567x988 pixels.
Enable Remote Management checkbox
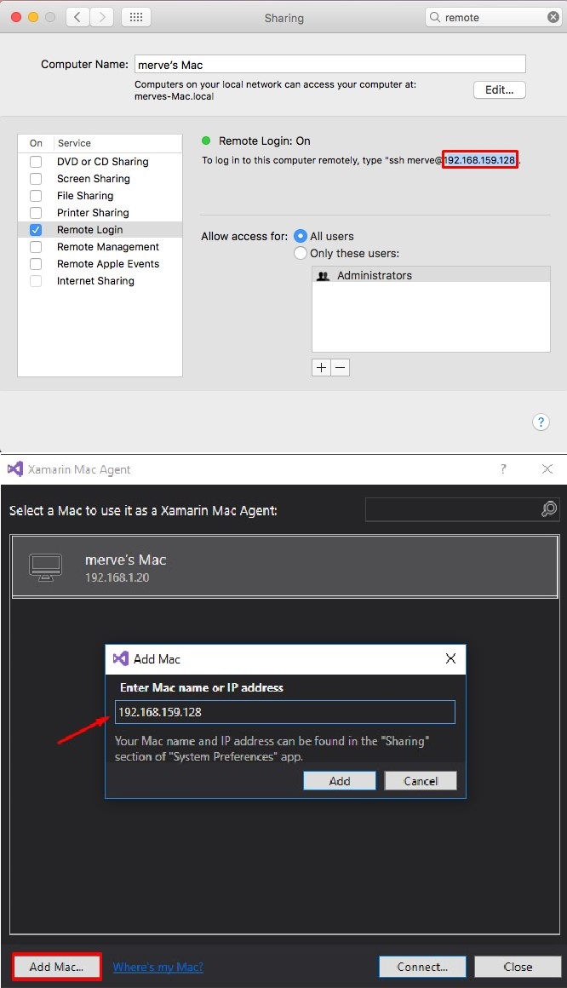pos(36,247)
